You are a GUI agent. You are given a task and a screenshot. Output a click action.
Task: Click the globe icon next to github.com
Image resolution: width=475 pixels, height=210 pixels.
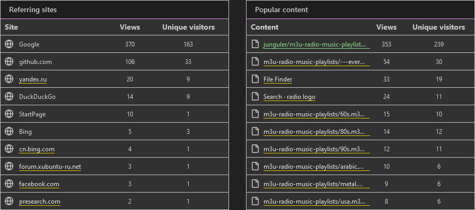pyautogui.click(x=9, y=62)
